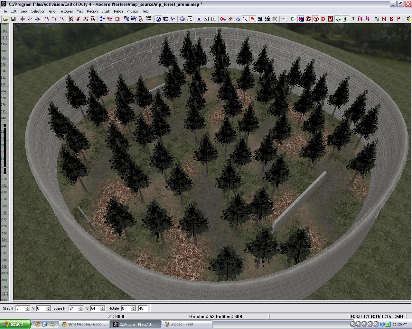The image size is (412, 329).
Task: Open the Selection menu
Action: [38, 11]
